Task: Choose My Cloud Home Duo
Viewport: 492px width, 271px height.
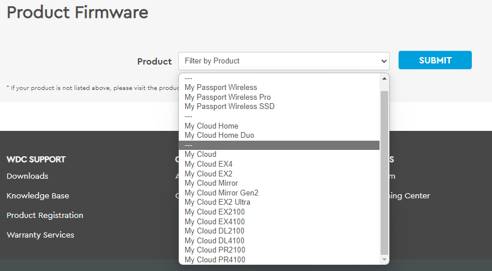Action: coord(279,135)
